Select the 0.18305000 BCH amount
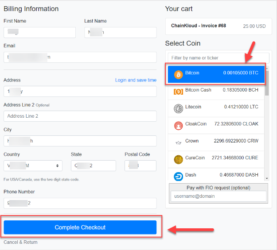Viewport: 277px width, 250px height. pyautogui.click(x=240, y=90)
